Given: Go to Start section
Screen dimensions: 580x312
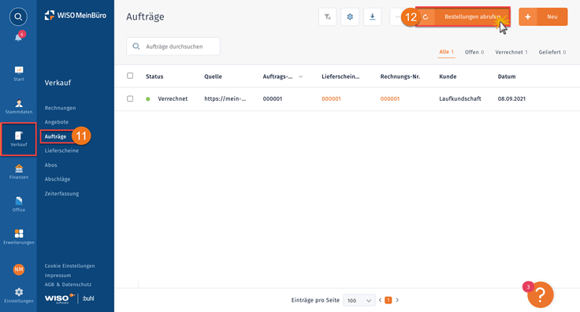Looking at the screenshot, I should [18, 73].
